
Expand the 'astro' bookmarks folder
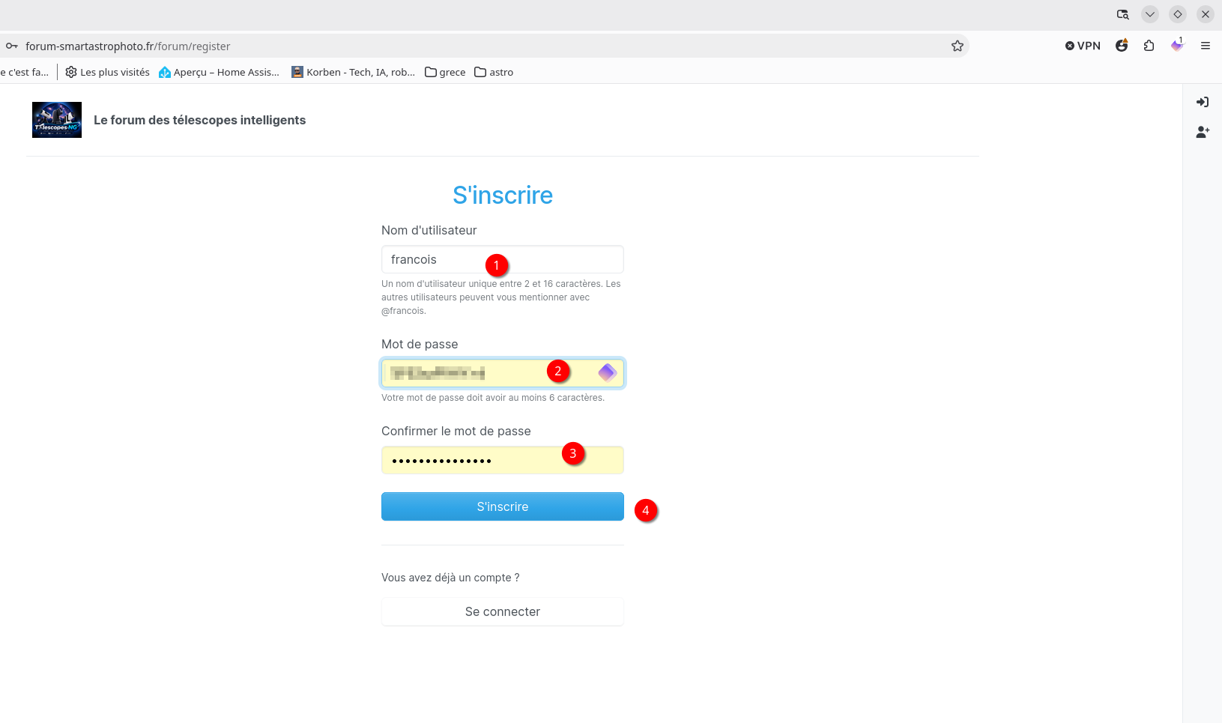[x=494, y=72]
